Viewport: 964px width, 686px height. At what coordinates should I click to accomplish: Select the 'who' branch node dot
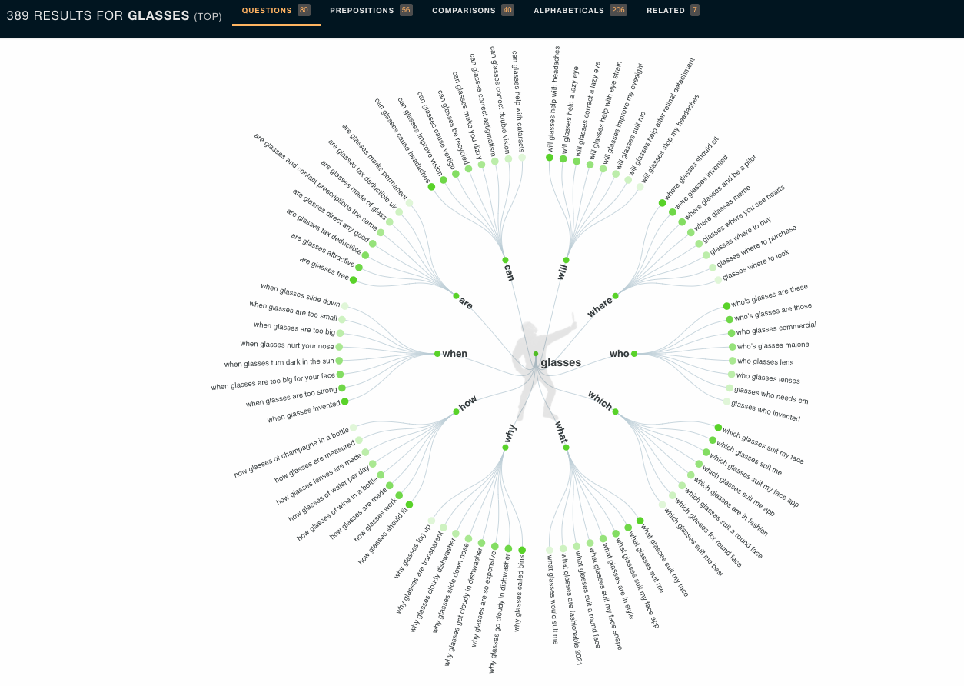click(634, 354)
